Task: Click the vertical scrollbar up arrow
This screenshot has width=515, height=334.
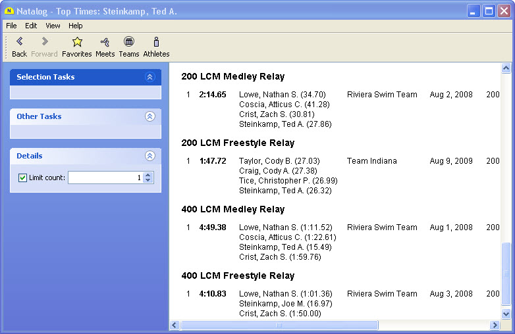Action: (506, 68)
